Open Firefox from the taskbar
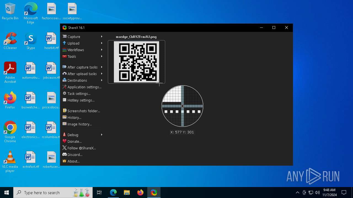Screen dimensions: 353x198 pos(140,193)
